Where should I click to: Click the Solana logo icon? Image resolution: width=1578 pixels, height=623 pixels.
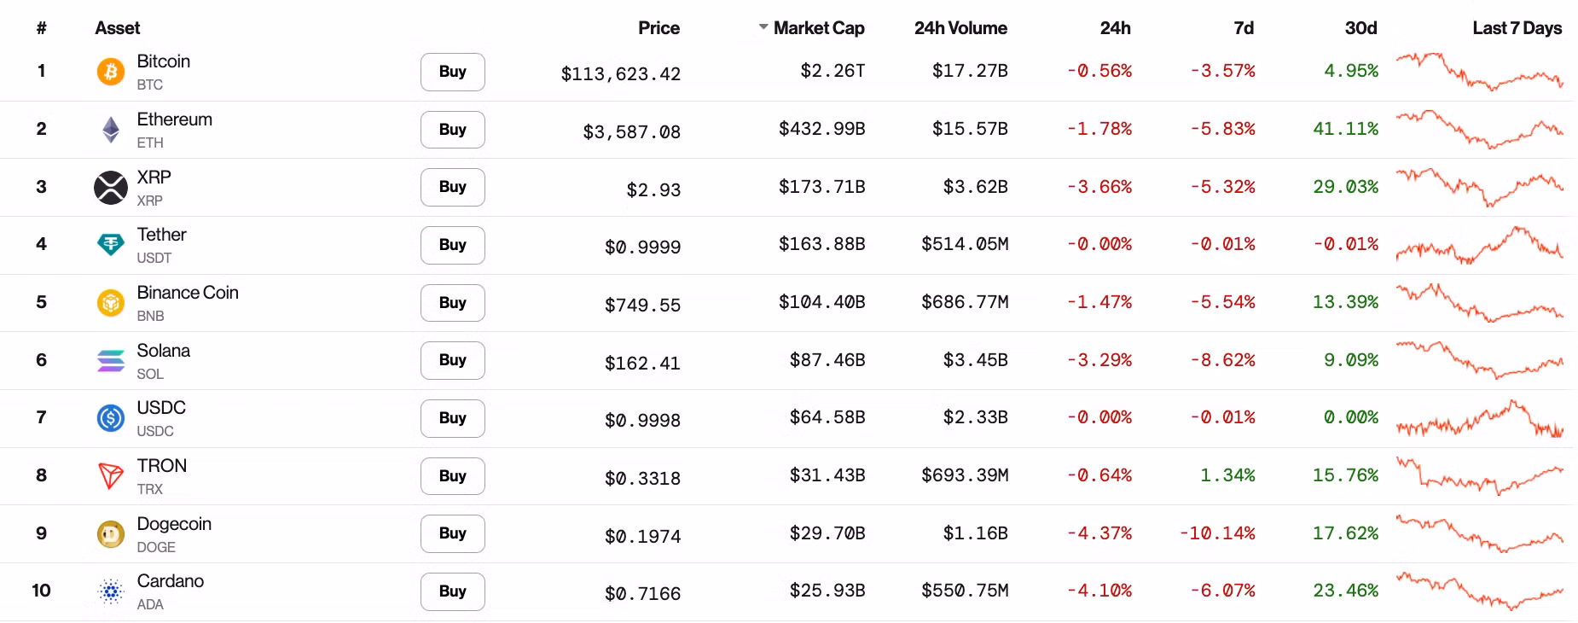click(111, 361)
